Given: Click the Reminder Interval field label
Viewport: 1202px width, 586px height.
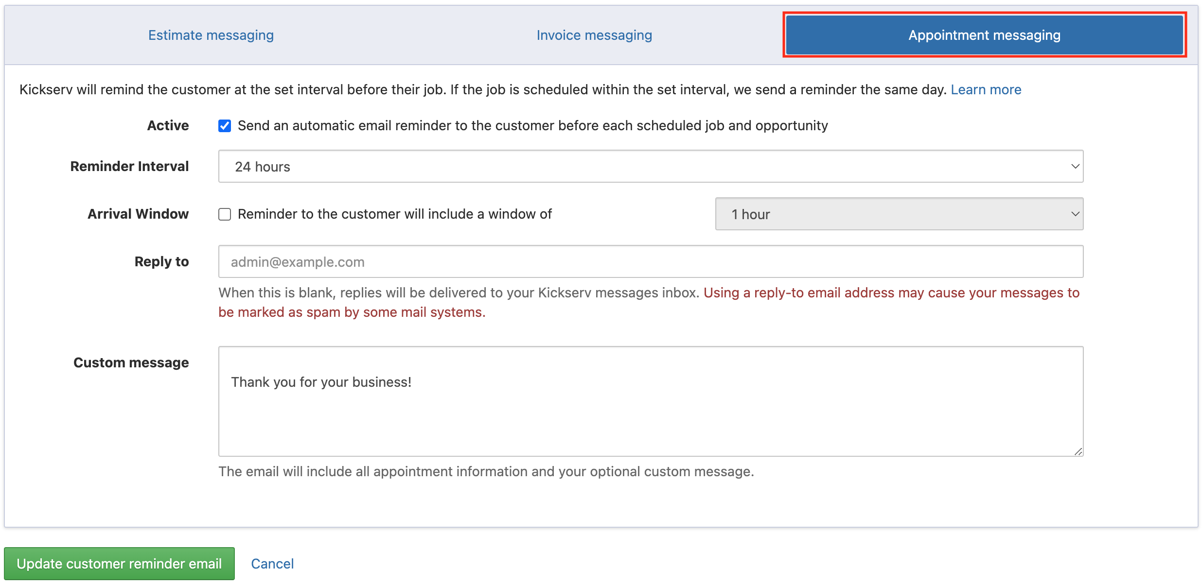Looking at the screenshot, I should click(x=129, y=167).
